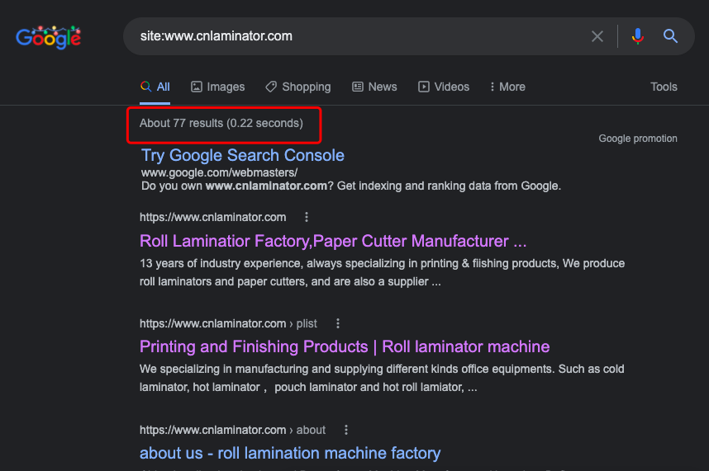Image resolution: width=709 pixels, height=471 pixels.
Task: Select the All tab
Action: coord(155,87)
